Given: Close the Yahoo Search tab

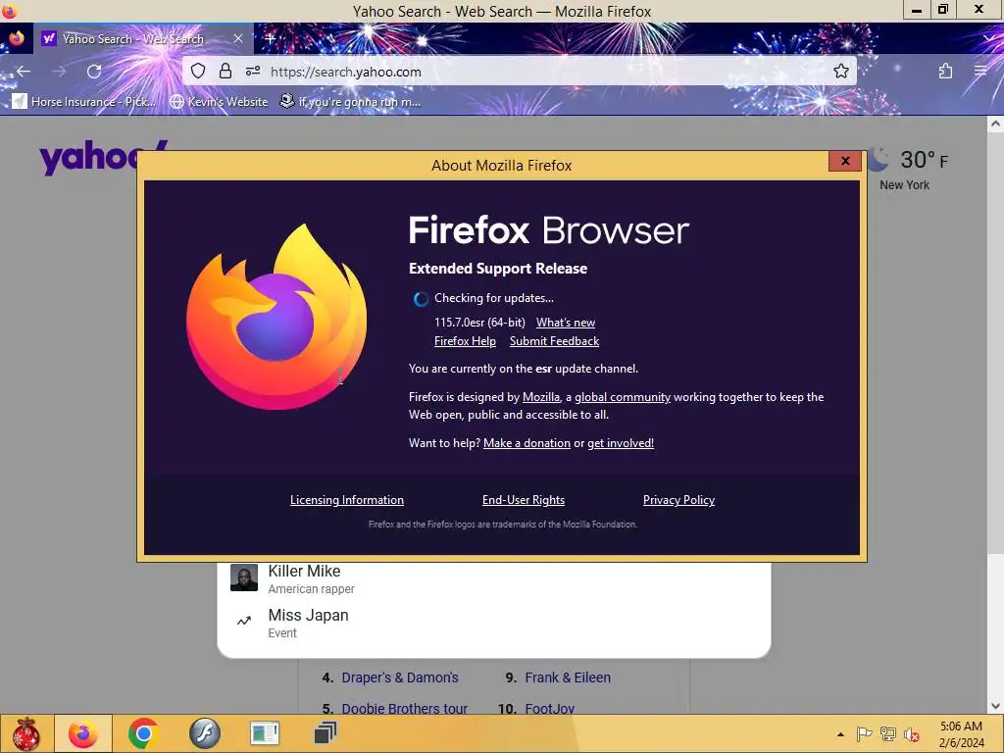Looking at the screenshot, I should pos(237,38).
